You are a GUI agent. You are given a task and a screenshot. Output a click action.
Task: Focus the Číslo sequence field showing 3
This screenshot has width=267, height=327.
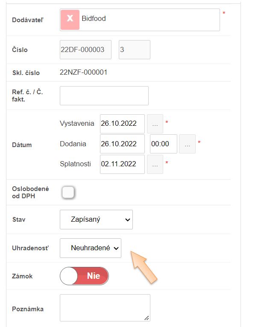pyautogui.click(x=134, y=50)
